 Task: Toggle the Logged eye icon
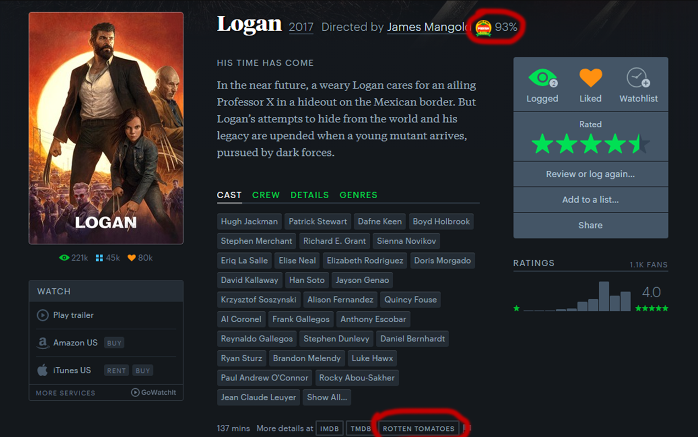click(542, 78)
